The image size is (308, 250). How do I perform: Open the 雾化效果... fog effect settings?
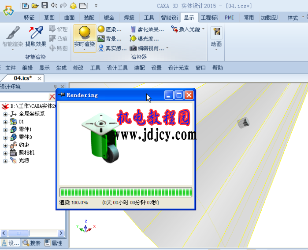147,29
